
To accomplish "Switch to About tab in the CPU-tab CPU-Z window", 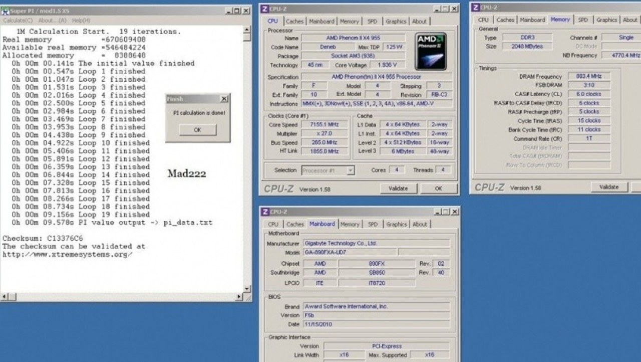I will pyautogui.click(x=419, y=22).
